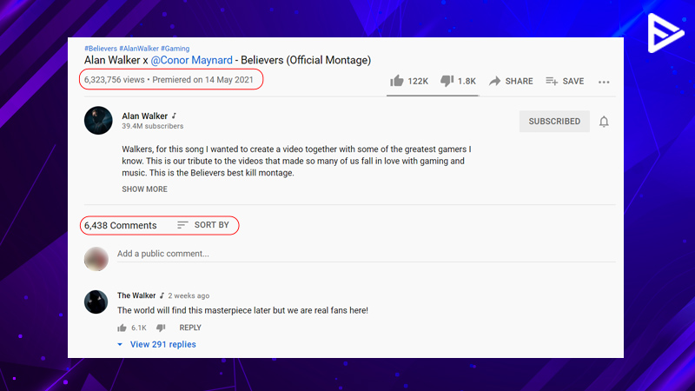Toggle the notification bell for Alan Walker
The height and width of the screenshot is (391, 695).
[x=604, y=122]
